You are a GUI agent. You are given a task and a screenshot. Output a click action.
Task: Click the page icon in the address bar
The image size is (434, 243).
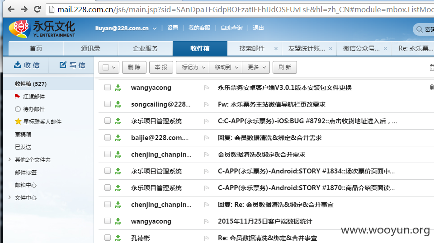(52, 9)
